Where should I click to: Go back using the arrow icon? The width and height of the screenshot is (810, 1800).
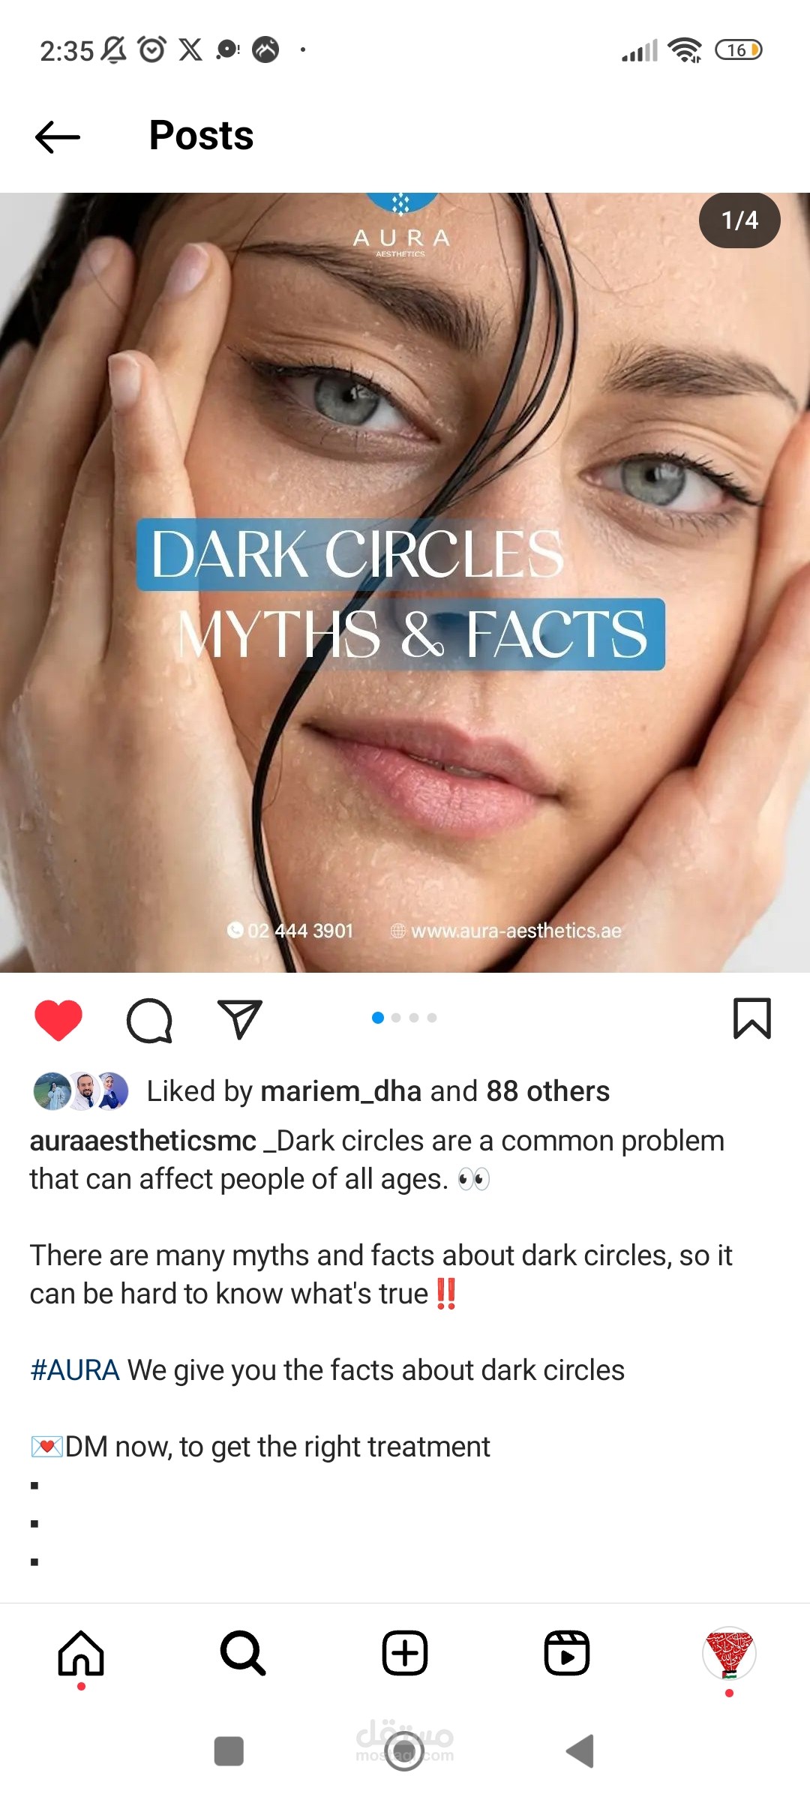[x=58, y=136]
